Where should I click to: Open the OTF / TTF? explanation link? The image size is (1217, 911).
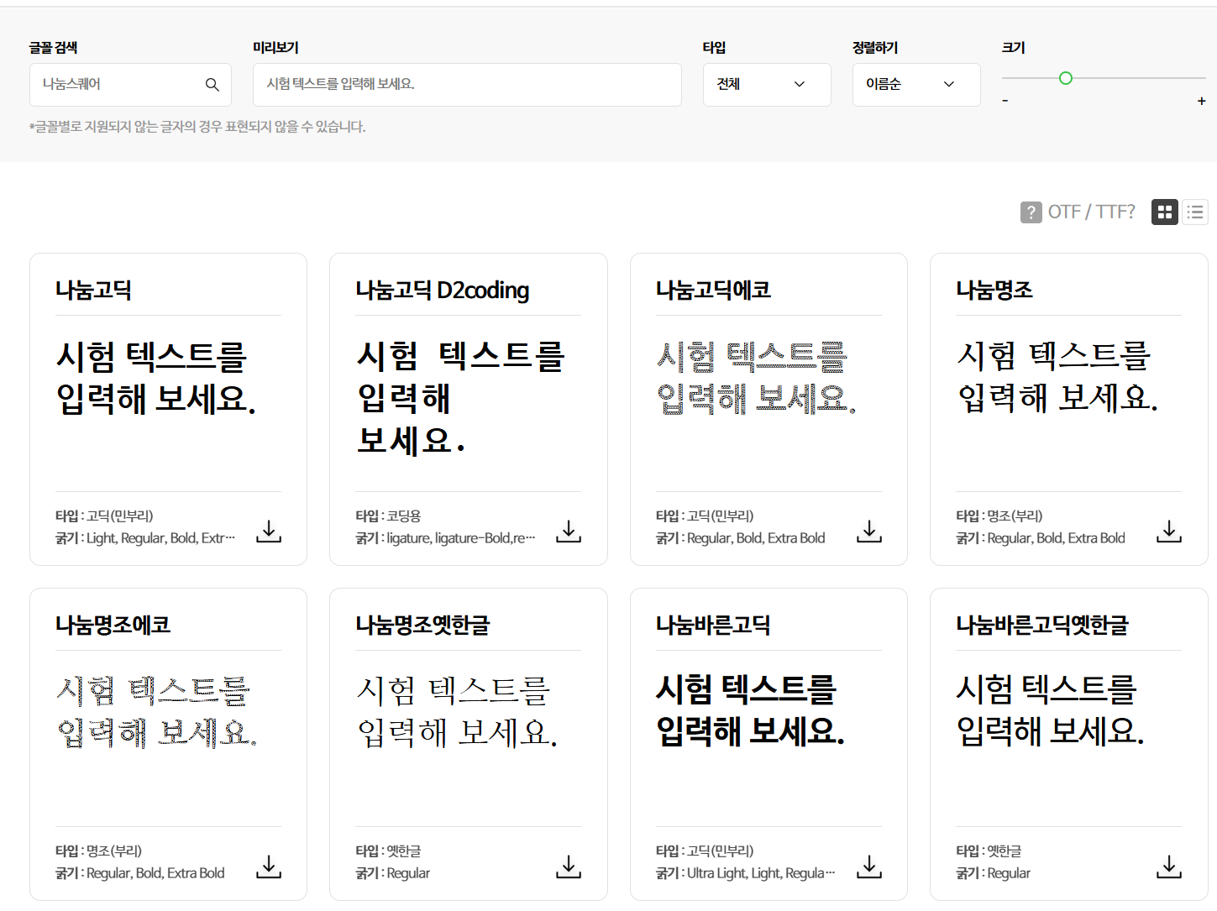pos(1091,212)
